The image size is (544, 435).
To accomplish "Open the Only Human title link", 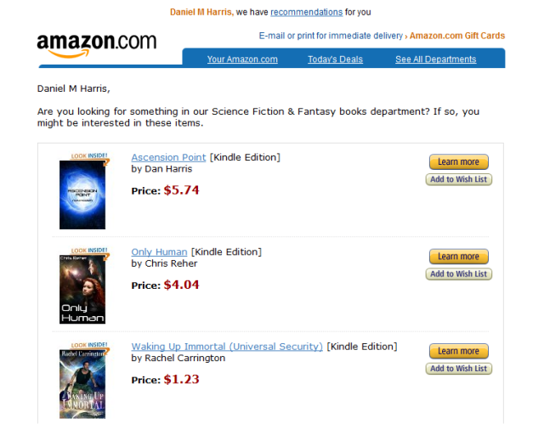I will pyautogui.click(x=159, y=252).
